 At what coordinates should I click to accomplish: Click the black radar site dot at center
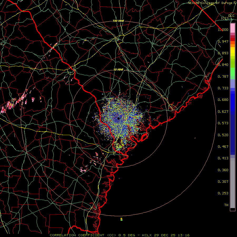118,118
